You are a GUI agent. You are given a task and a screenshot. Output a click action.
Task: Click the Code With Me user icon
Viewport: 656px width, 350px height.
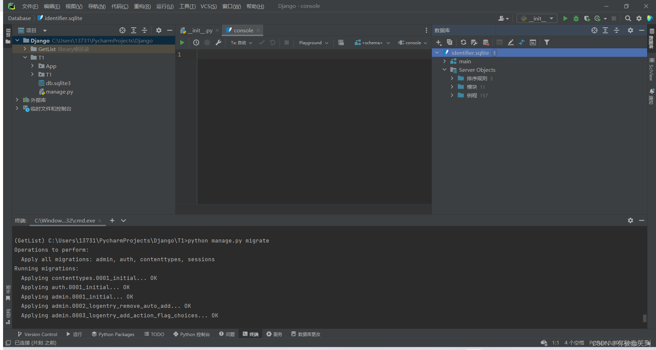503,18
